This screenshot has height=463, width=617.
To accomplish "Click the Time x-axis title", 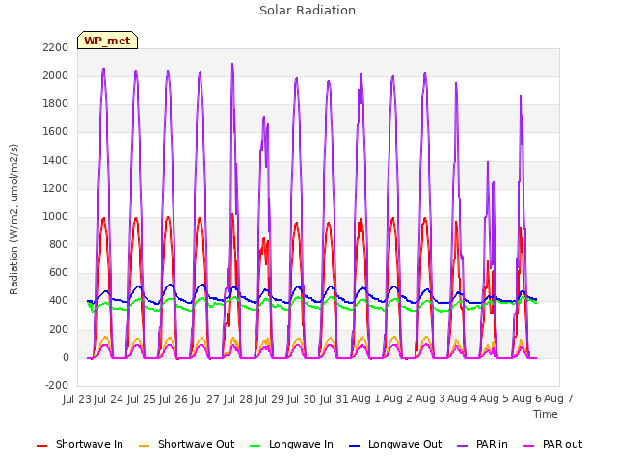I will coord(546,414).
